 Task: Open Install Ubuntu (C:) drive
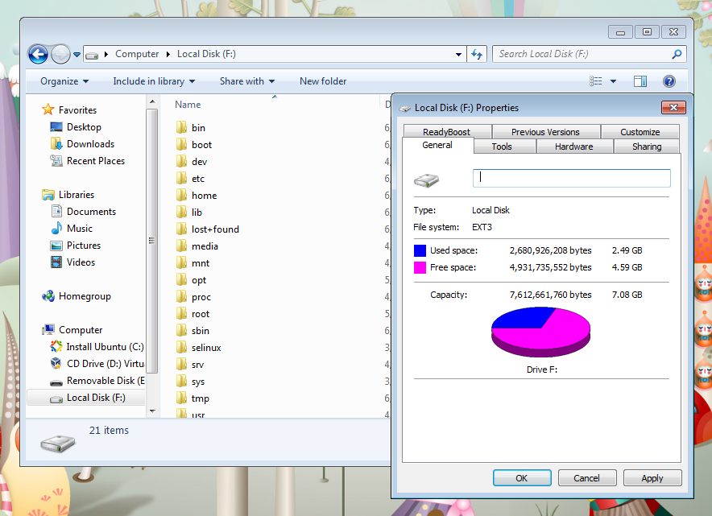(105, 347)
